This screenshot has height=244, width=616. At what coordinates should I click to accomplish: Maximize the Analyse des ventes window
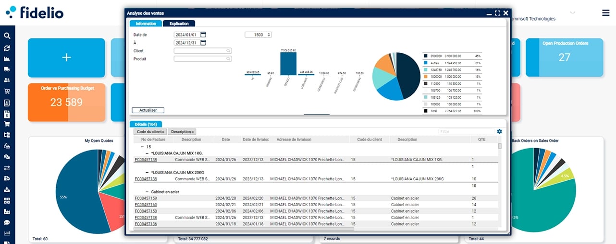tap(497, 13)
